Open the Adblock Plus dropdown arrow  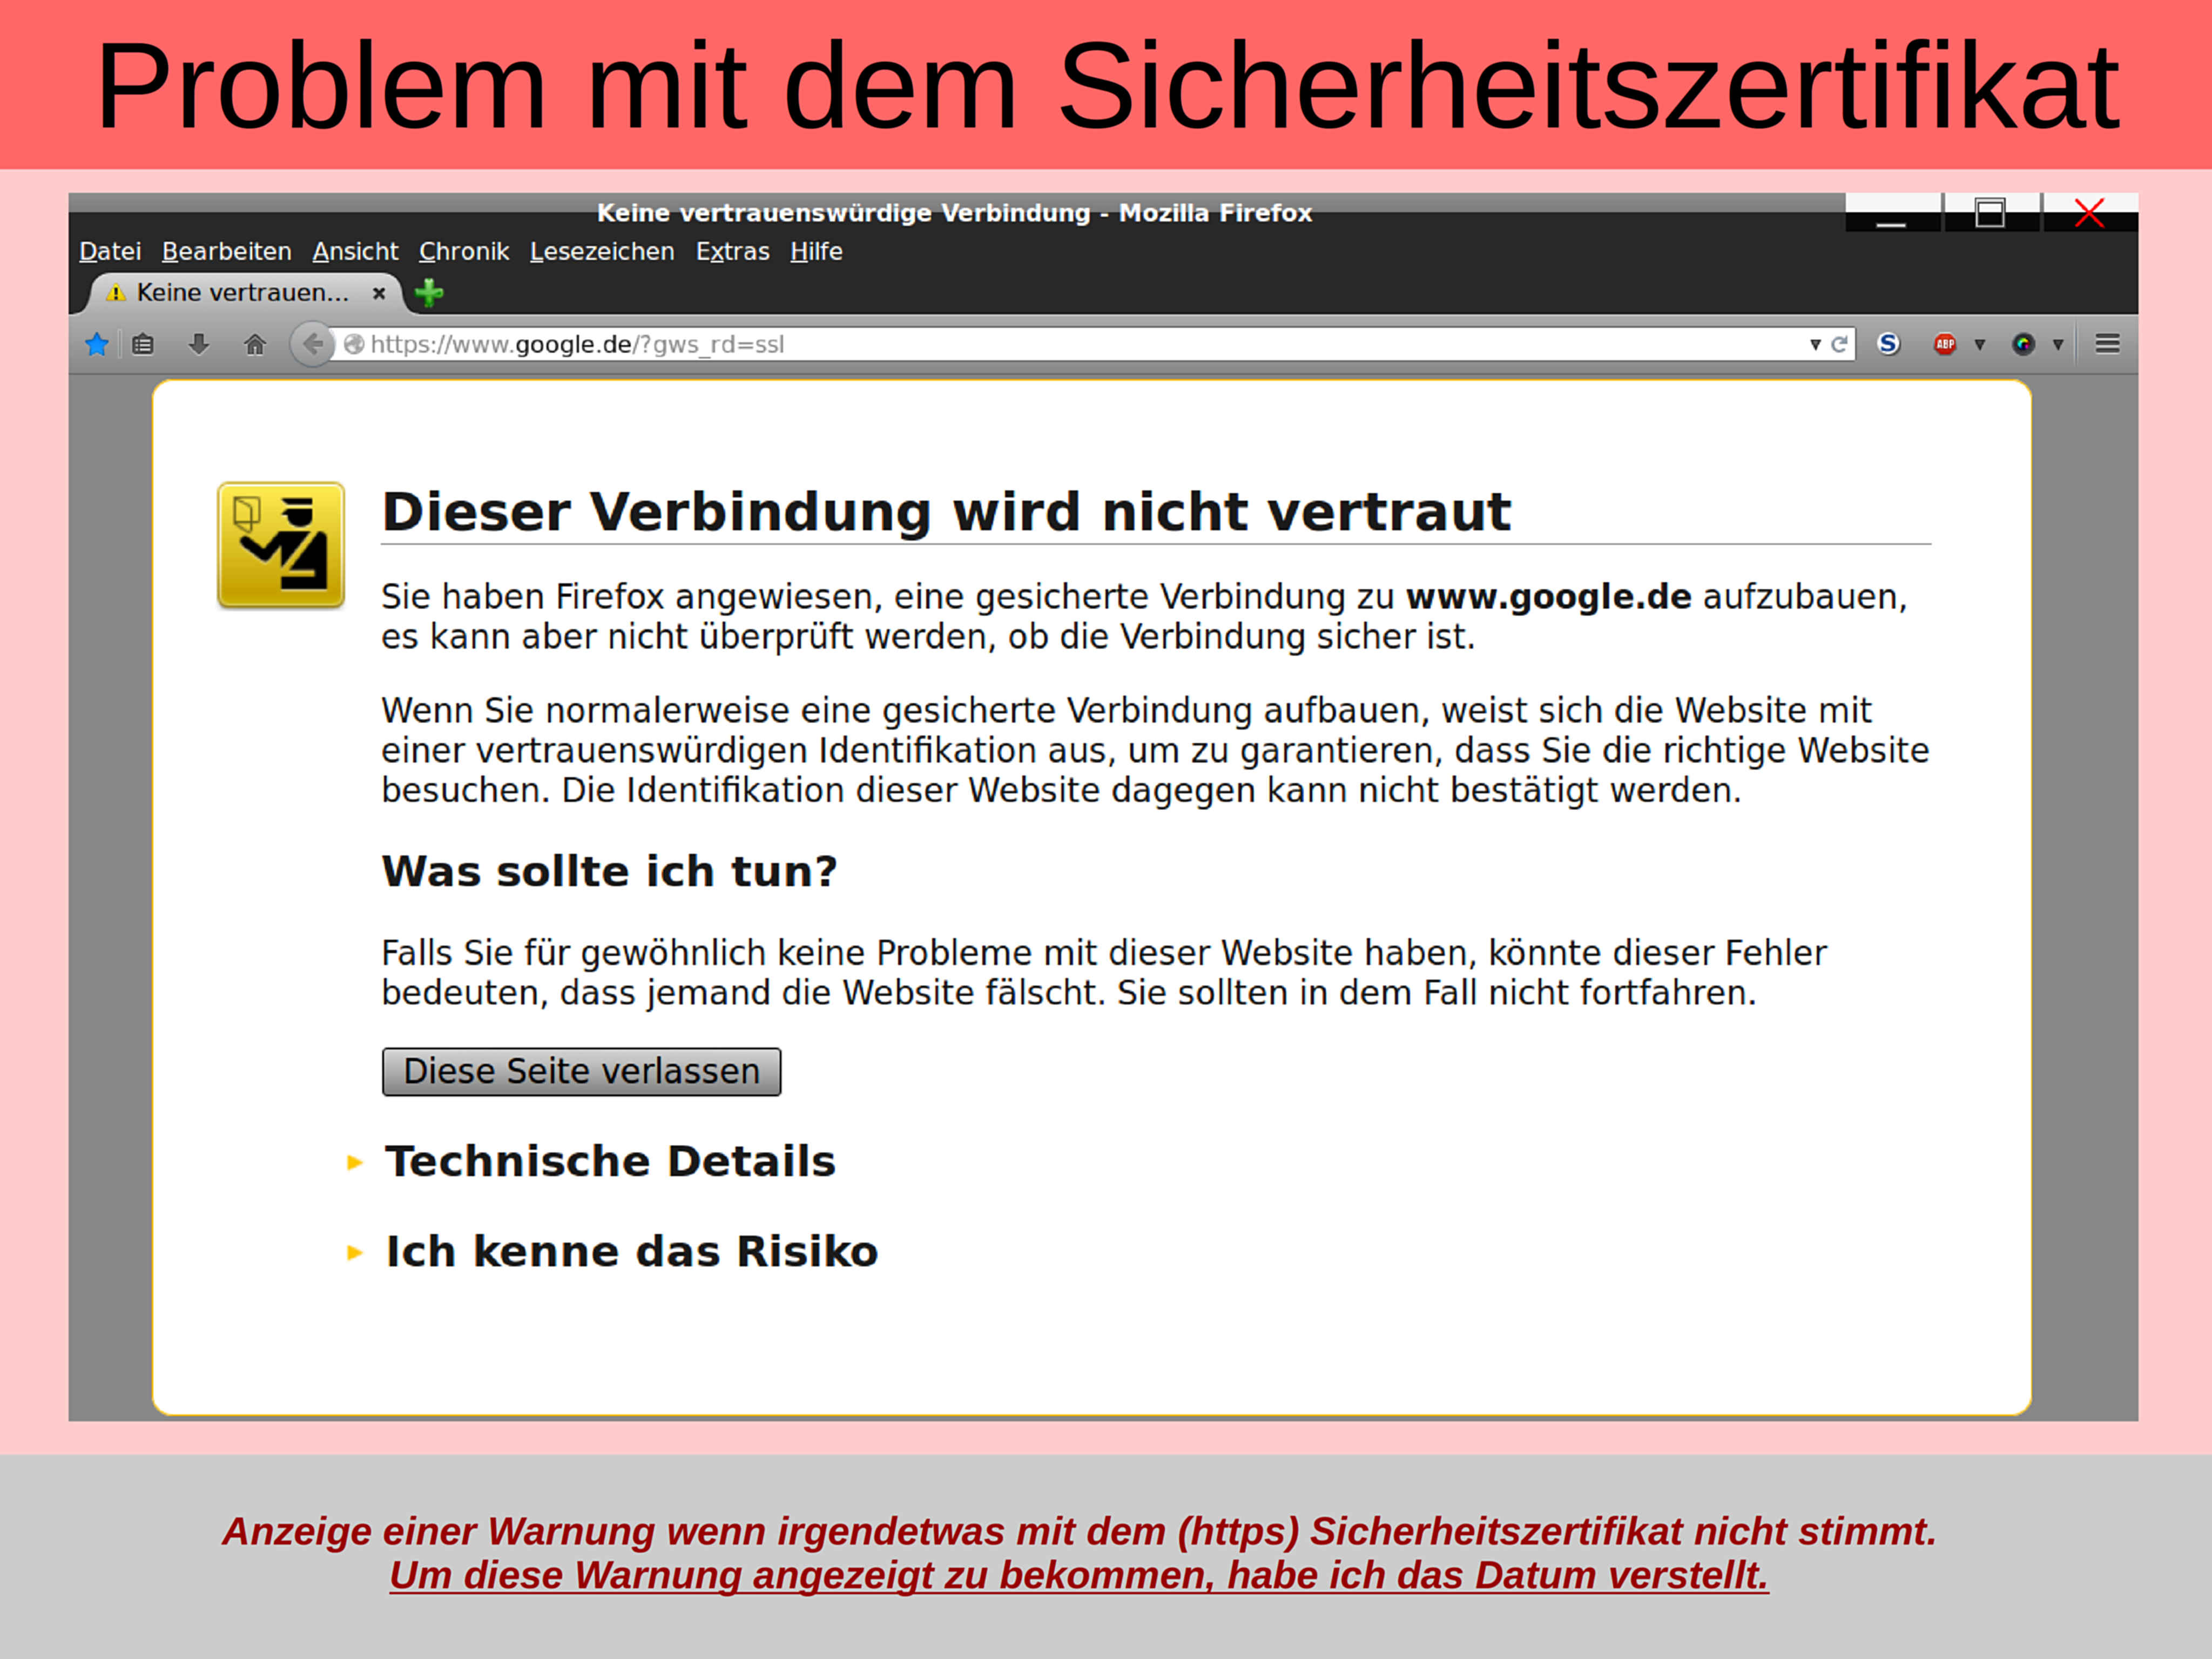pos(1980,344)
